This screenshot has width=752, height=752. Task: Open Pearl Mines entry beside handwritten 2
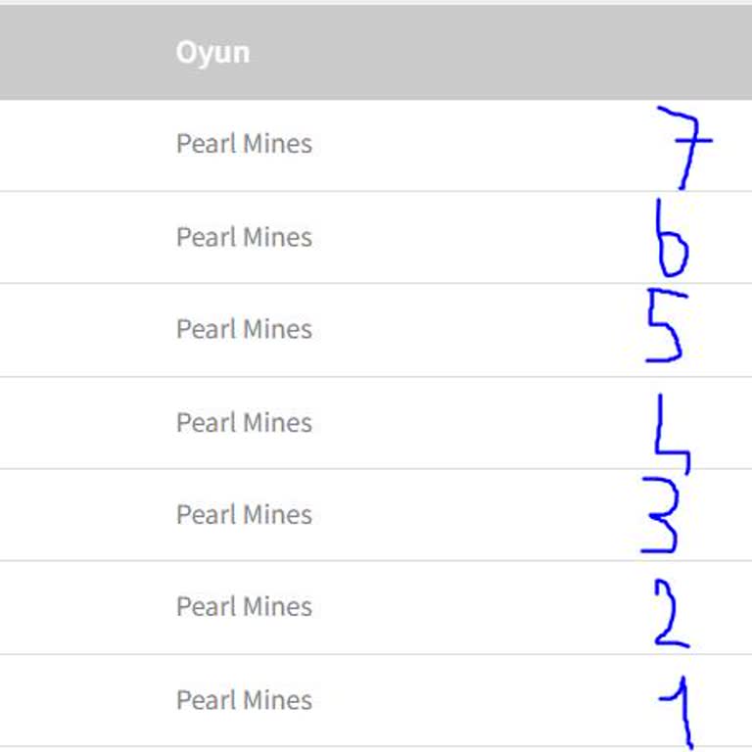tap(244, 607)
